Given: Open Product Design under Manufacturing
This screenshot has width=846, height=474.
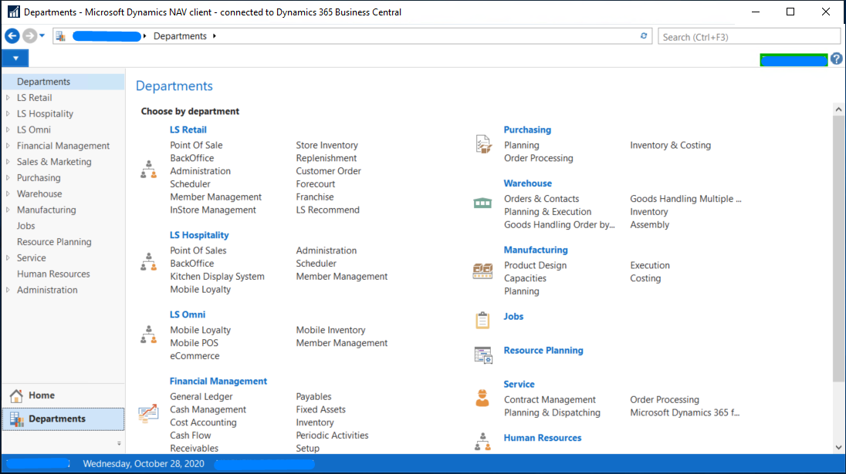Looking at the screenshot, I should click(535, 266).
